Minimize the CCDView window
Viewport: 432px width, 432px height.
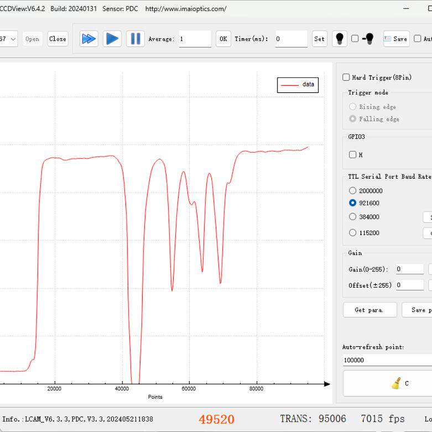[x=406, y=8]
